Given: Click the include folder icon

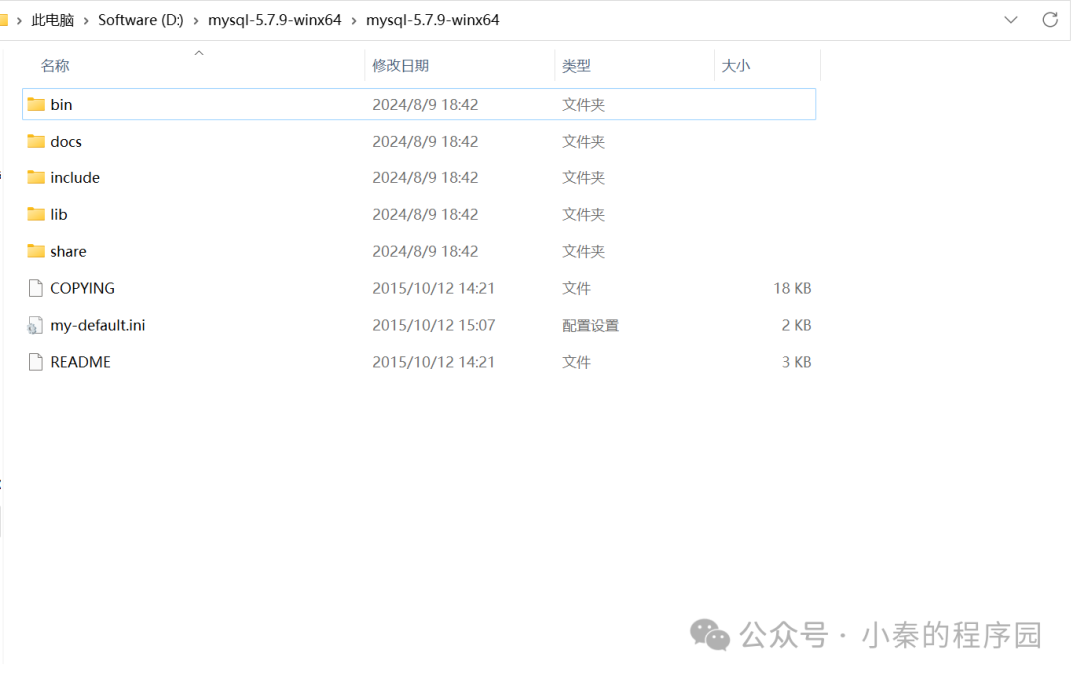Looking at the screenshot, I should click(x=36, y=177).
